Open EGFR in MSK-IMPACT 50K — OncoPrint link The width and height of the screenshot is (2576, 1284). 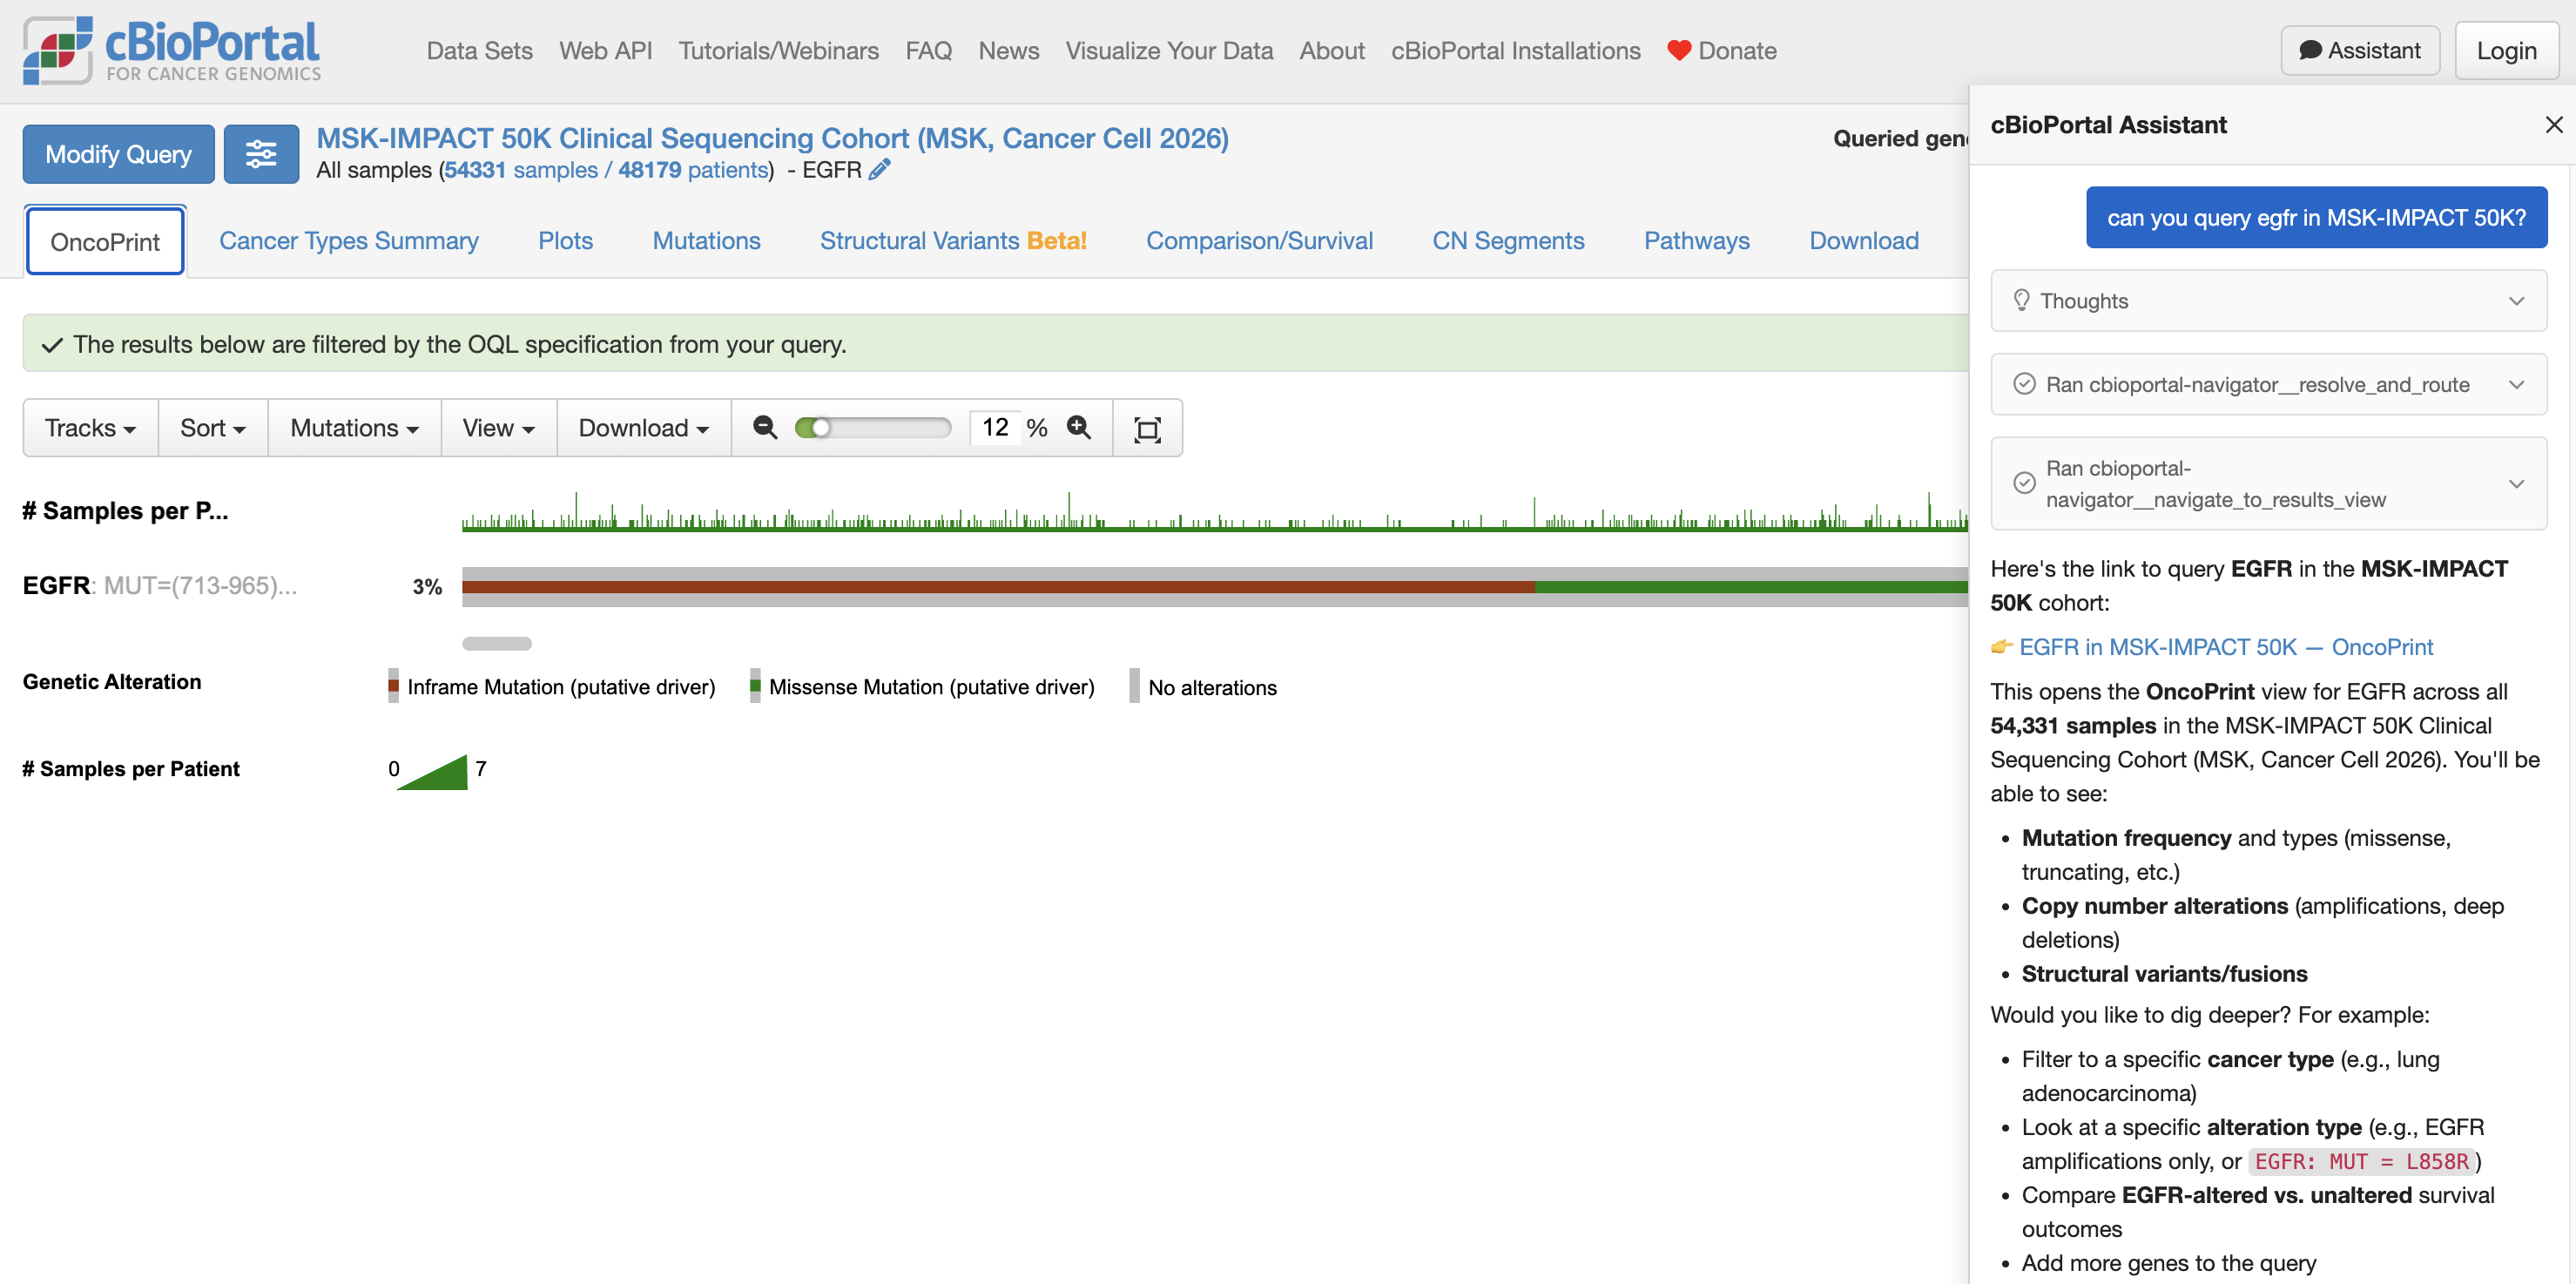pyautogui.click(x=2225, y=646)
